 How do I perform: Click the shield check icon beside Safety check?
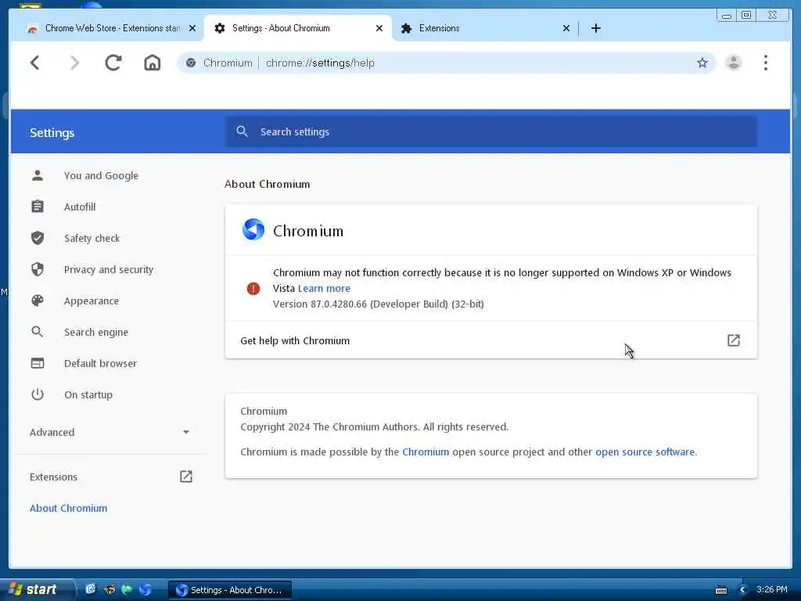click(38, 238)
